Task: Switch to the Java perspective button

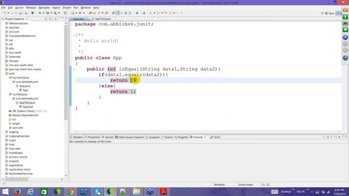Action: [329, 13]
